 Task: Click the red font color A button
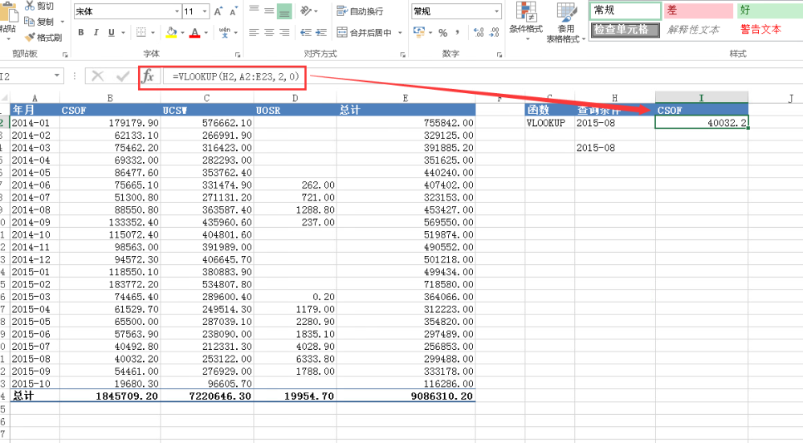(194, 32)
